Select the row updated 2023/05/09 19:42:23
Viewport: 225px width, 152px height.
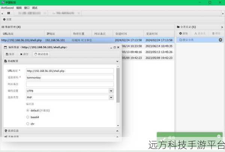pyautogui.click(x=159, y=58)
